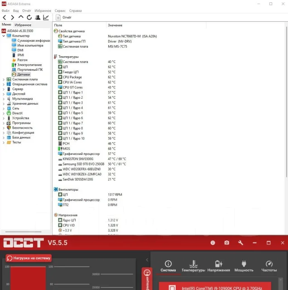Select Суммарная информация in the tree
The height and width of the screenshot is (290, 288).
pyautogui.click(x=31, y=40)
